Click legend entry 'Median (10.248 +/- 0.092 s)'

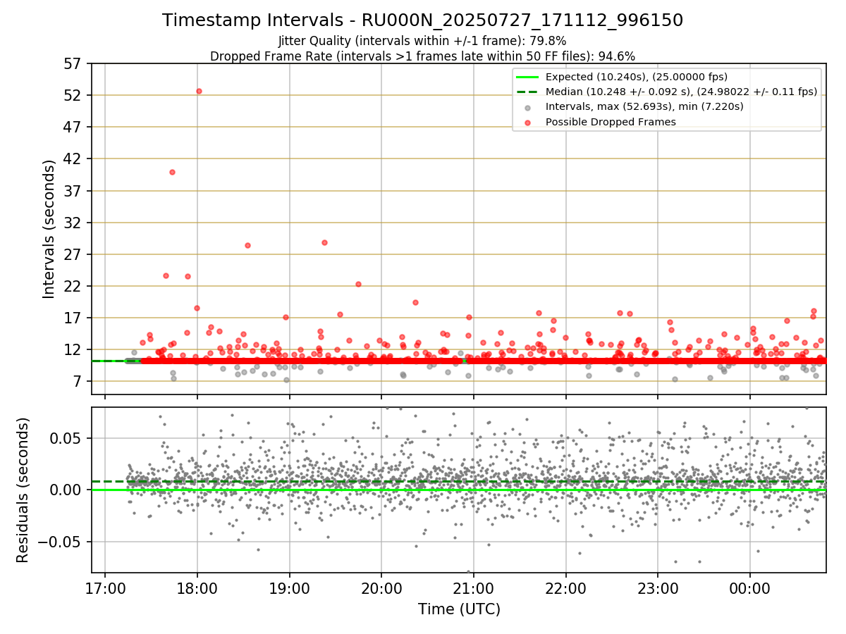tap(681, 92)
